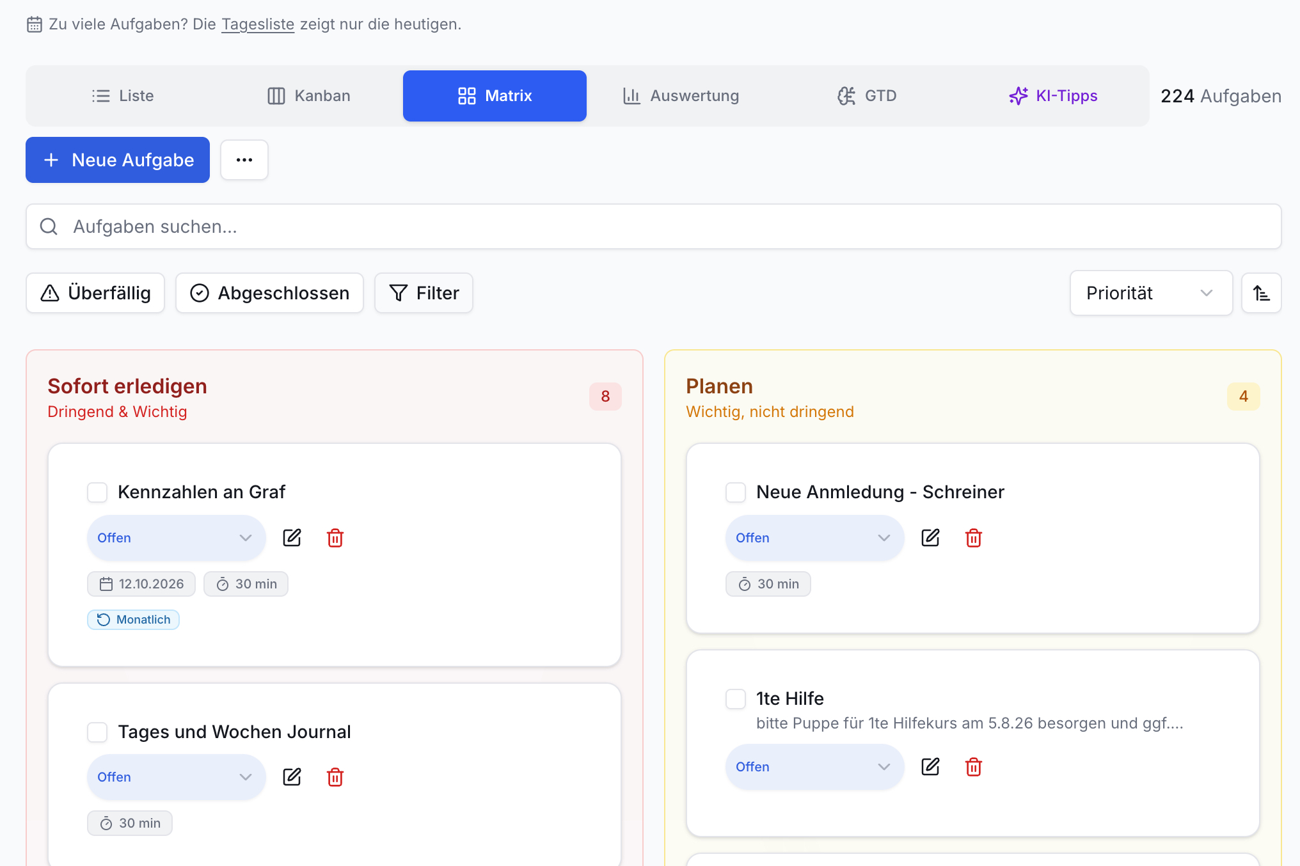This screenshot has width=1300, height=866.
Task: Click the Planen count badge 4
Action: click(x=1244, y=397)
